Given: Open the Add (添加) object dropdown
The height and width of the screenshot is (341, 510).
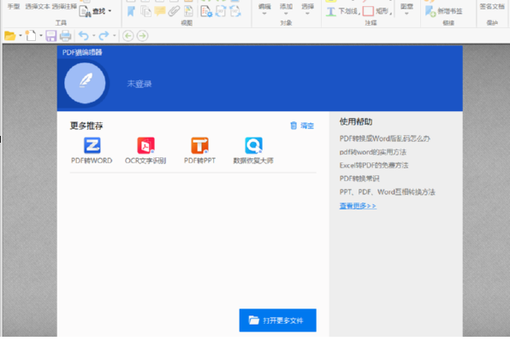Looking at the screenshot, I should (x=286, y=9).
